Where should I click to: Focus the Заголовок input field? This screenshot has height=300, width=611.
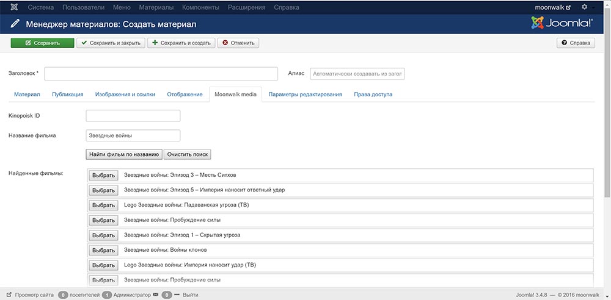point(161,74)
